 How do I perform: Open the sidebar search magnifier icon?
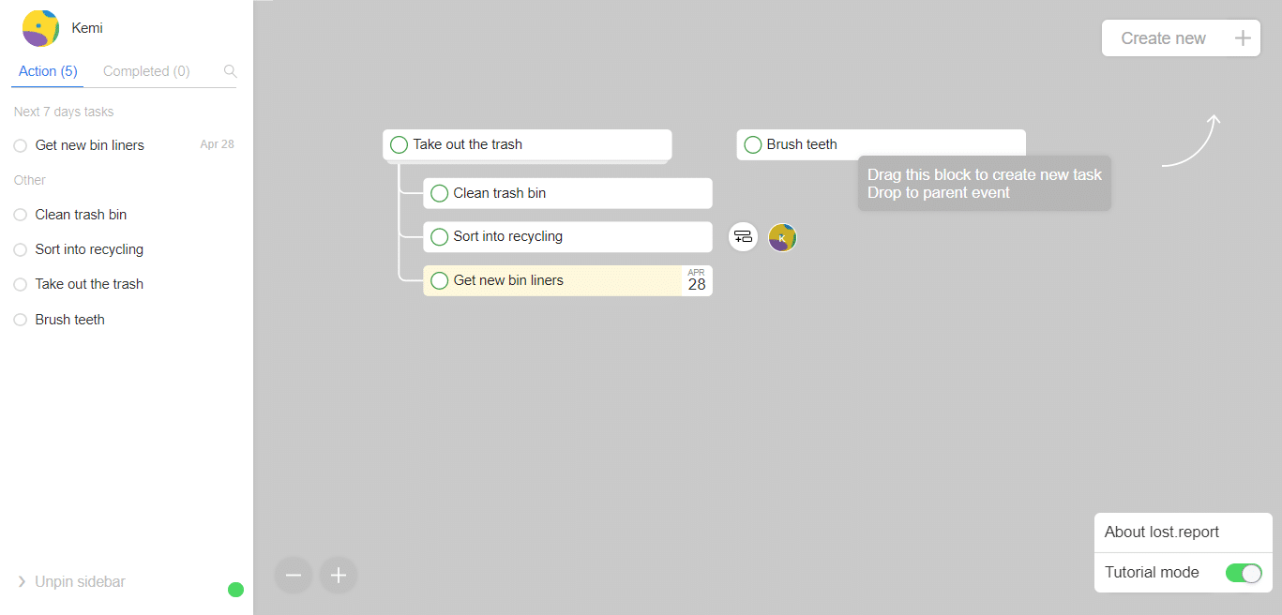[x=231, y=71]
